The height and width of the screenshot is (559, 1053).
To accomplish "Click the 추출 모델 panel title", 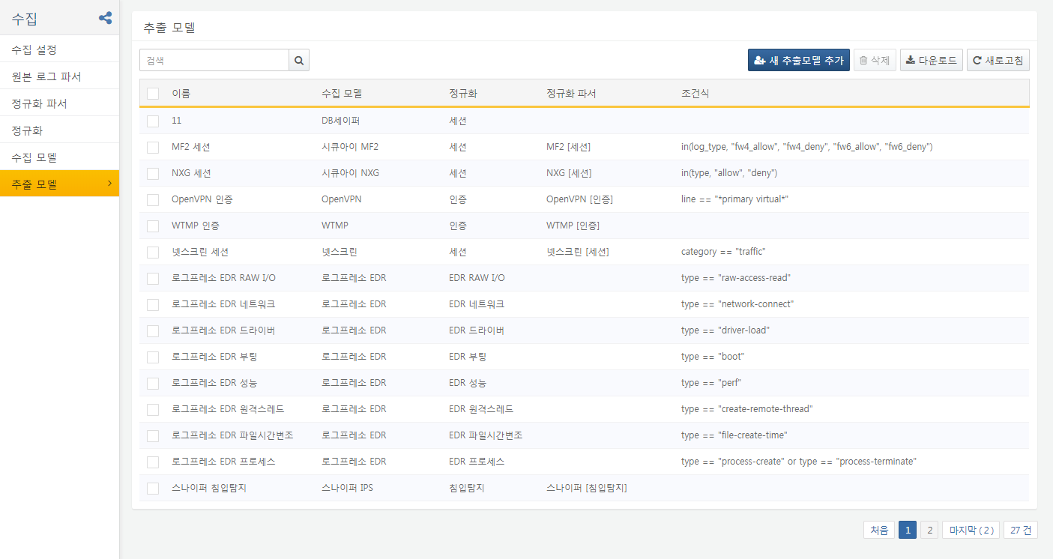I will coord(169,28).
